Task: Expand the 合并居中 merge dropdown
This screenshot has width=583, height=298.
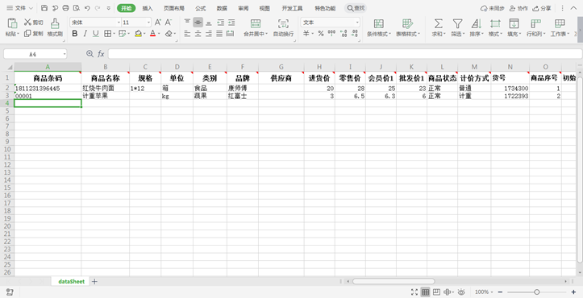Action: 267,34
